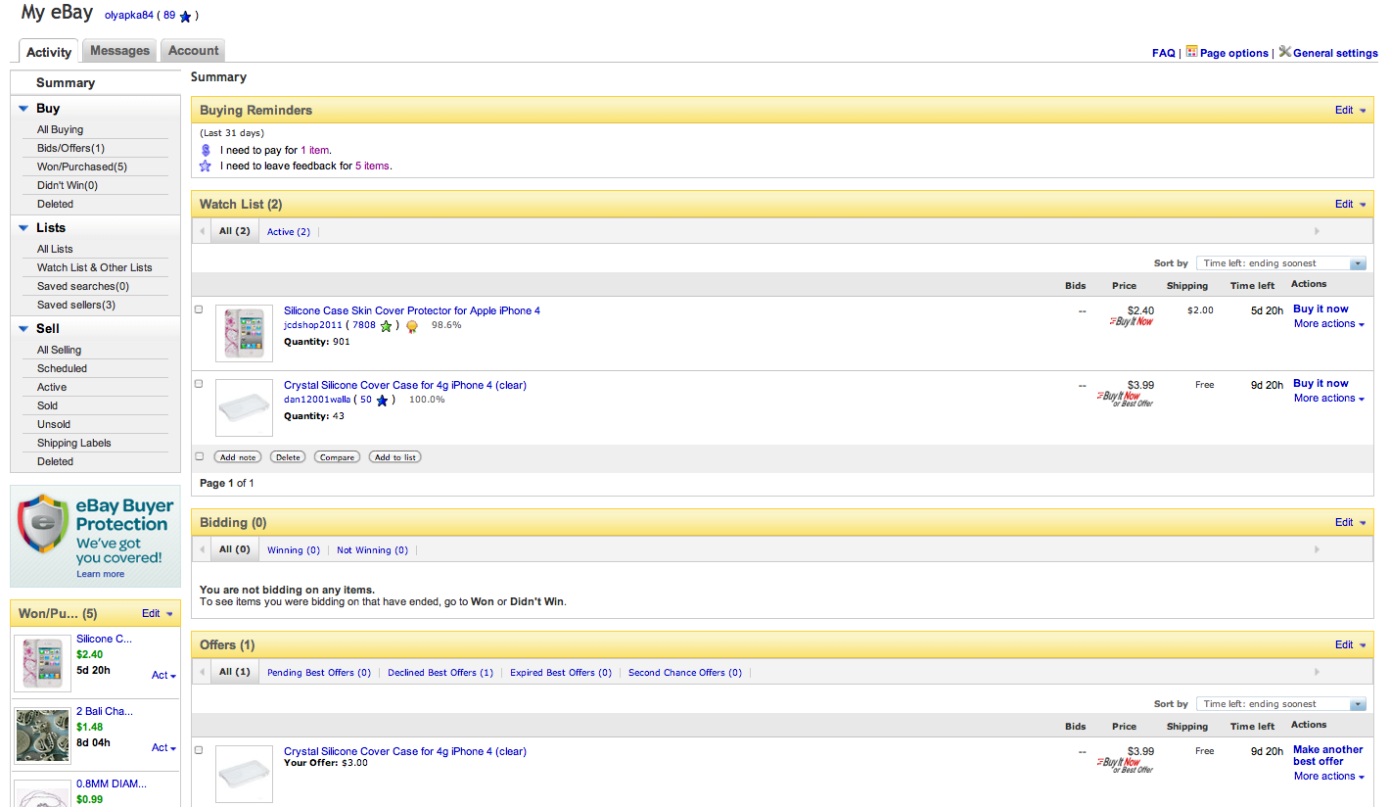Open the 2 Bali Cha... thumbnail in sidebar
Image resolution: width=1390 pixels, height=807 pixels.
[43, 736]
